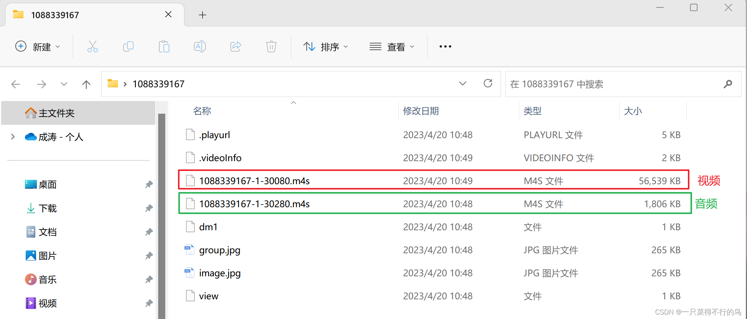Screen dimensions: 747x319
Task: Click the Paste clipboard icon
Action: coord(164,46)
